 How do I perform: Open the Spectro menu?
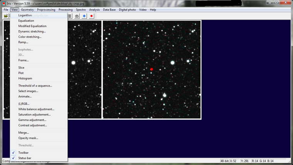point(81,10)
